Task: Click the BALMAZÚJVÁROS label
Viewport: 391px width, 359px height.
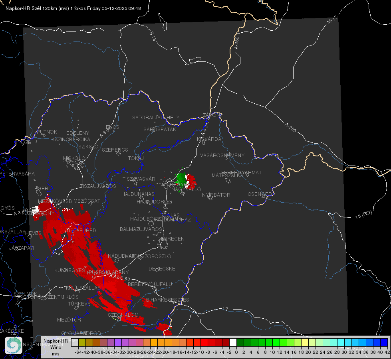Action: [x=141, y=229]
